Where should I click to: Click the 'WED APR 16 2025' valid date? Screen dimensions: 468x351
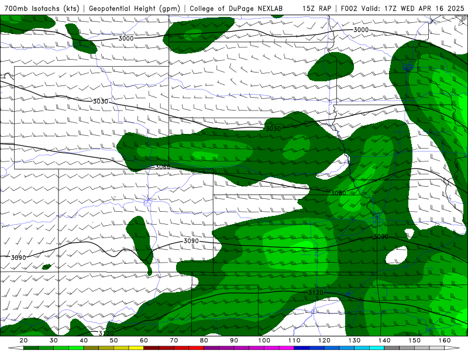click(x=432, y=8)
